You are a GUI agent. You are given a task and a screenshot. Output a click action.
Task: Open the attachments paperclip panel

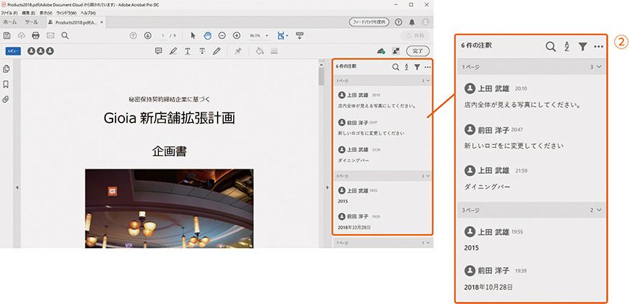click(6, 99)
